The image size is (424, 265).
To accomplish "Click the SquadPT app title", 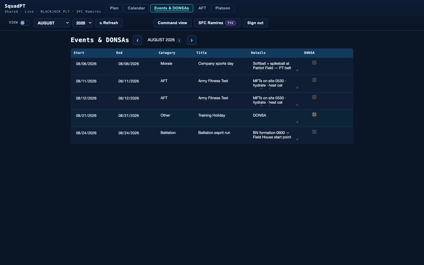I will tap(15, 6).
